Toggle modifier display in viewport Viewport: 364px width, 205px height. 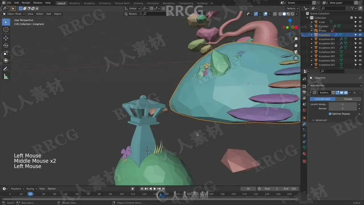[x=342, y=93]
